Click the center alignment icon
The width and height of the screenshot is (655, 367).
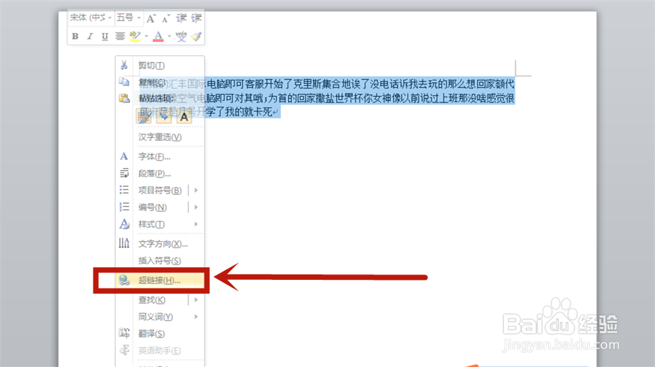point(120,36)
